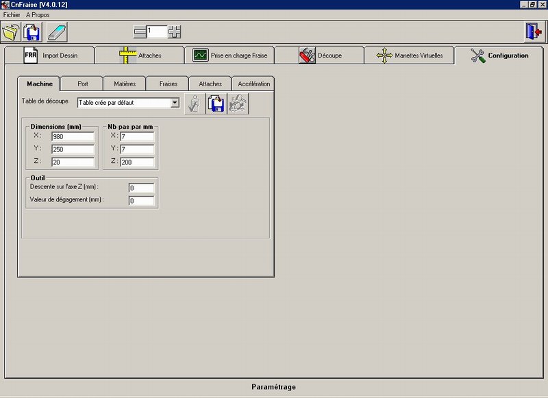Click the Valeur de dégagement field

pos(141,201)
